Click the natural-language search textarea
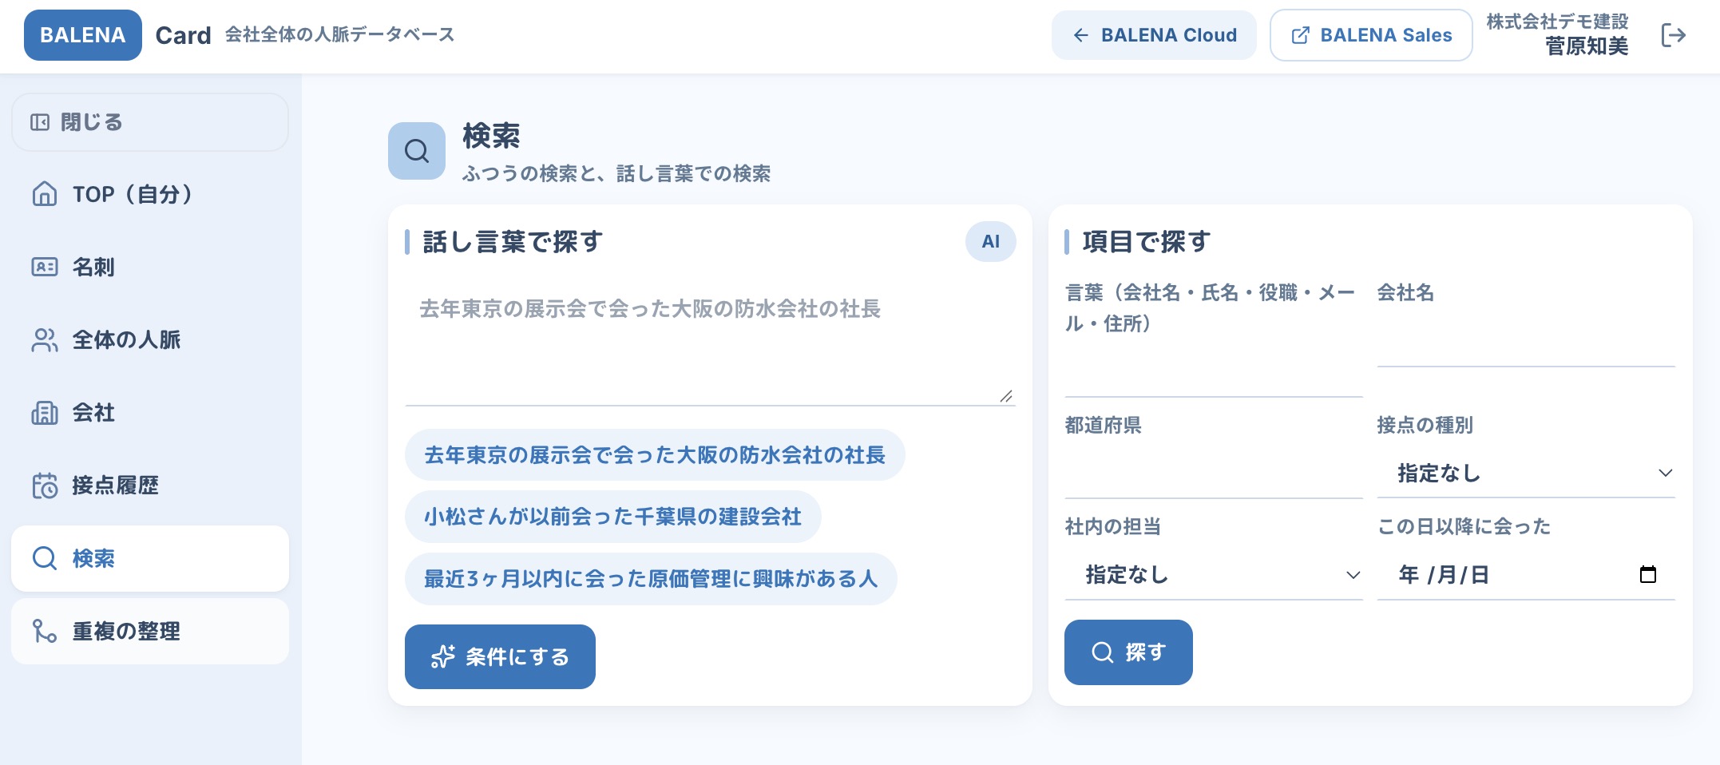1720x765 pixels. pos(710,345)
